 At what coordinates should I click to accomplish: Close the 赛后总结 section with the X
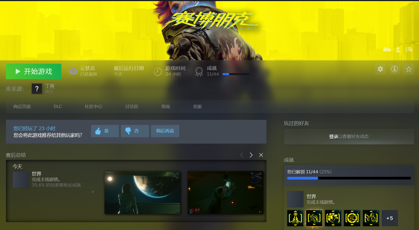261,155
